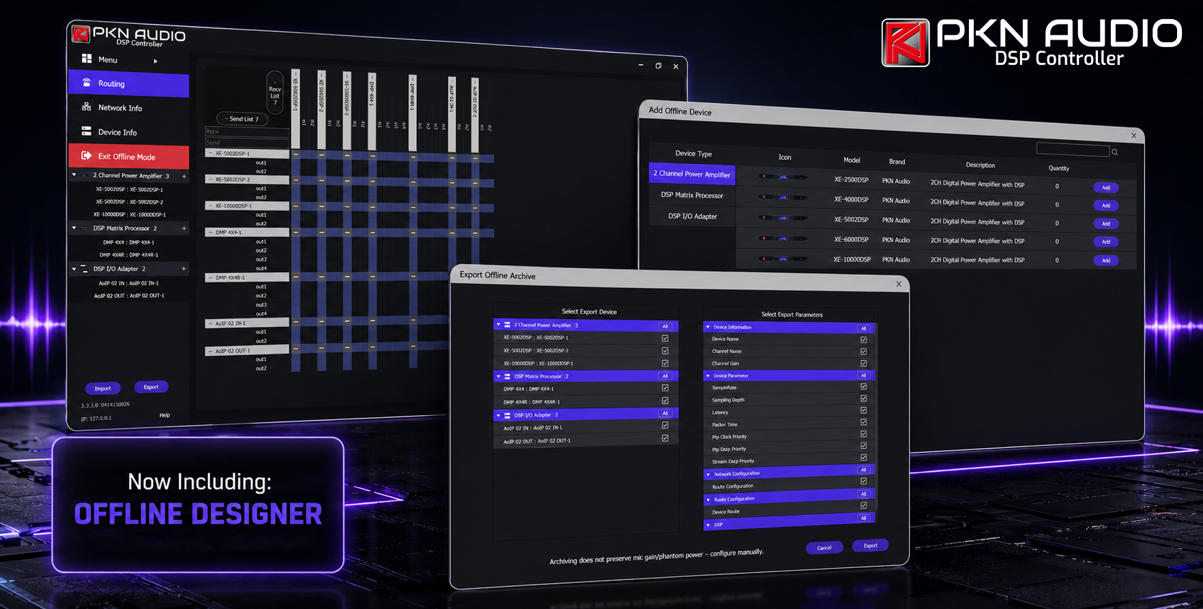Click the Import button in the sidebar
This screenshot has height=609, width=1203.
102,388
